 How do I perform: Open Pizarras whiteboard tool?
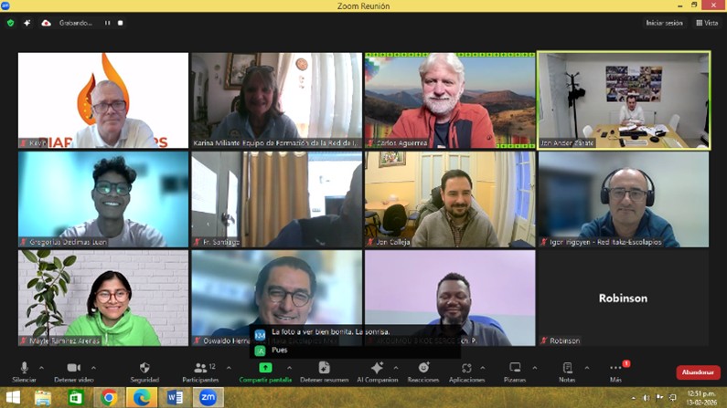click(515, 369)
